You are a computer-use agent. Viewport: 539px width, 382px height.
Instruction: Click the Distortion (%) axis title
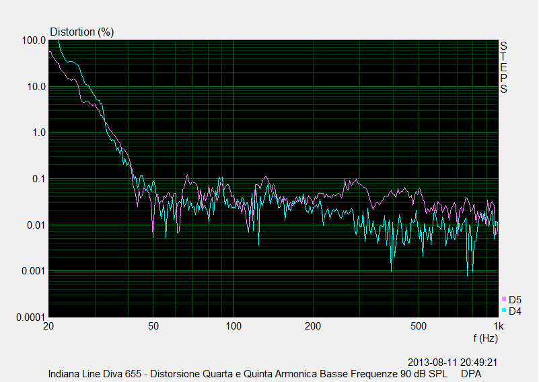pyautogui.click(x=82, y=32)
